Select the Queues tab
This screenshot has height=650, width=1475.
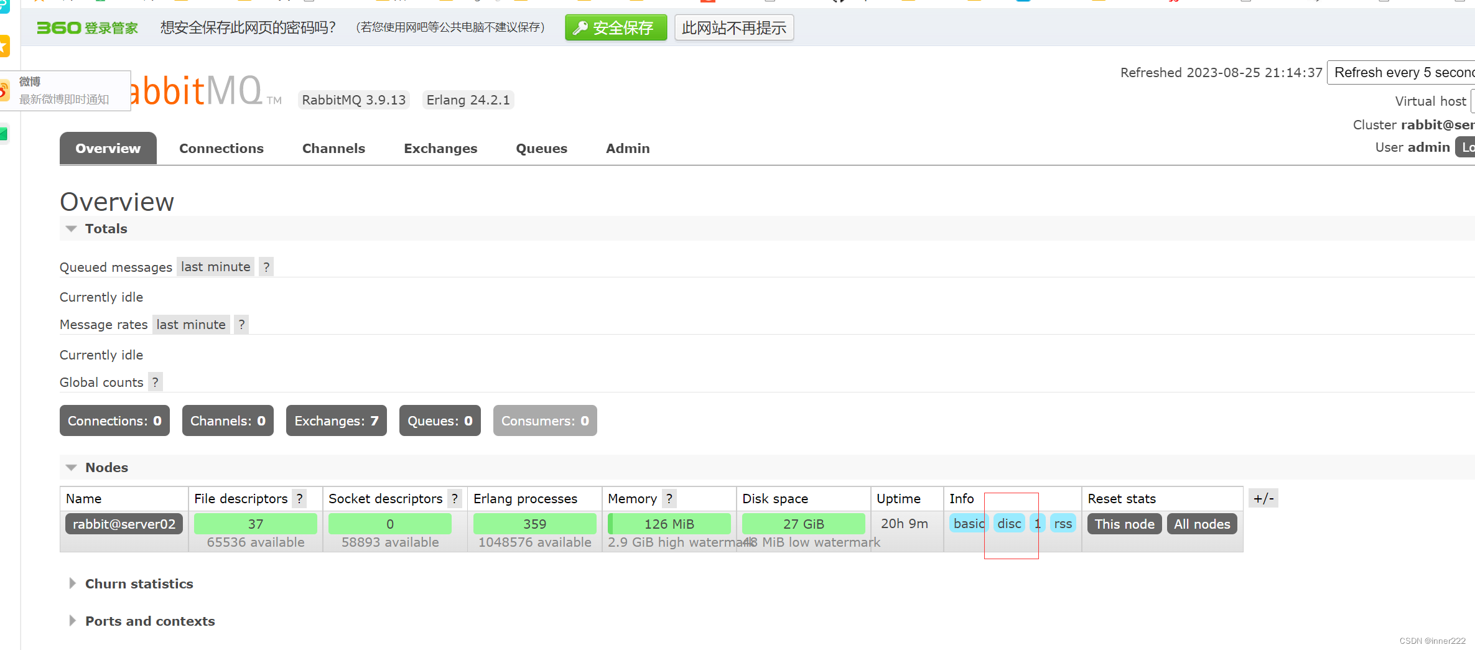[x=542, y=149]
